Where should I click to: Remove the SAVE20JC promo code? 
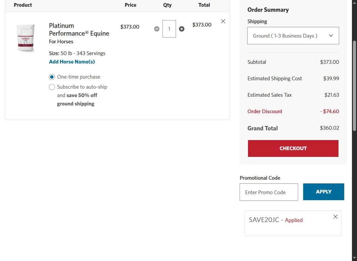pos(335,217)
